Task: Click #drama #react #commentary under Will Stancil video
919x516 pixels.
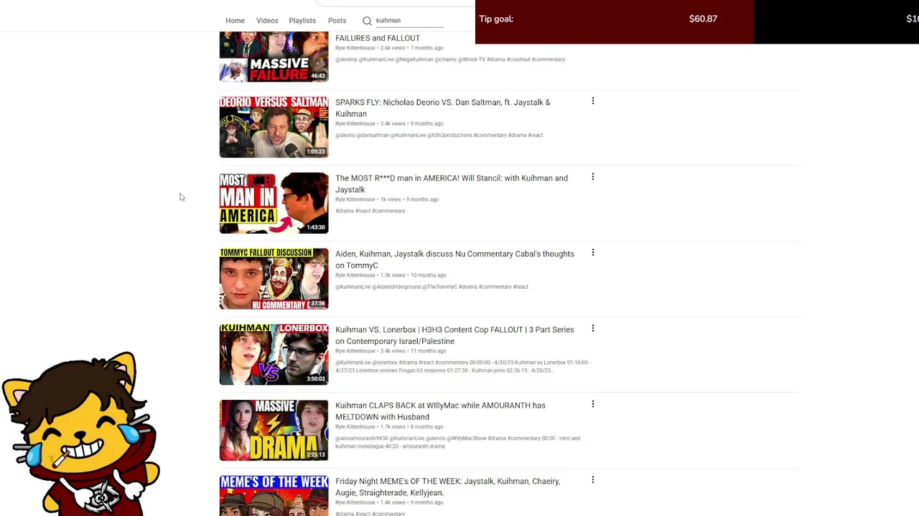Action: tap(370, 211)
